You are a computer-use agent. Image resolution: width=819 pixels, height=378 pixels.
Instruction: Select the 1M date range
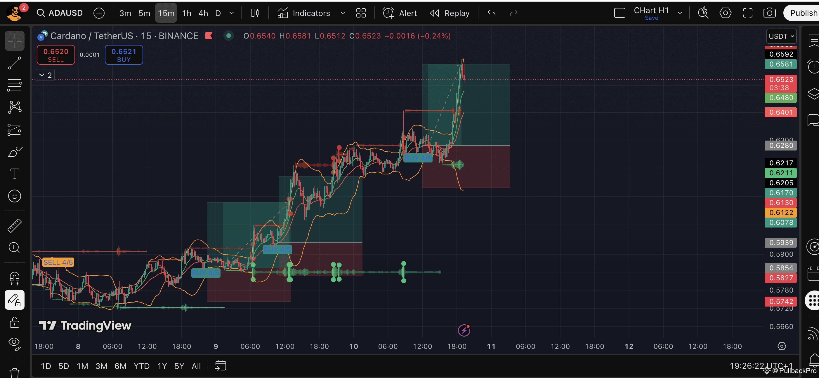(82, 366)
